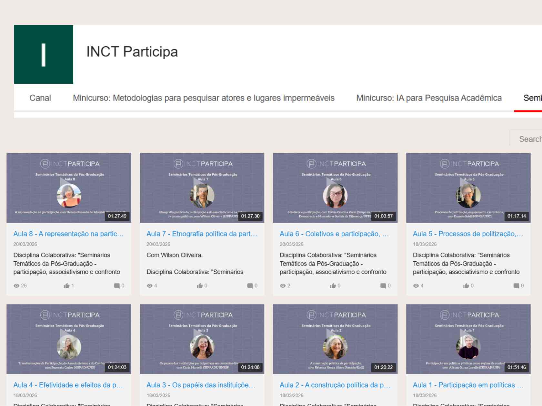The height and width of the screenshot is (406, 542).
Task: Open the Canal tab
Action: (x=40, y=98)
